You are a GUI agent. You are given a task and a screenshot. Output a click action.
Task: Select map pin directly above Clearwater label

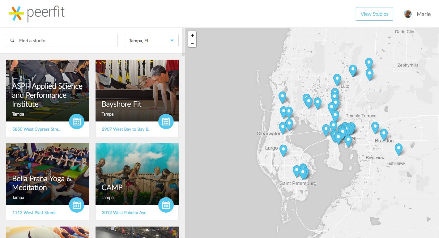pyautogui.click(x=283, y=128)
